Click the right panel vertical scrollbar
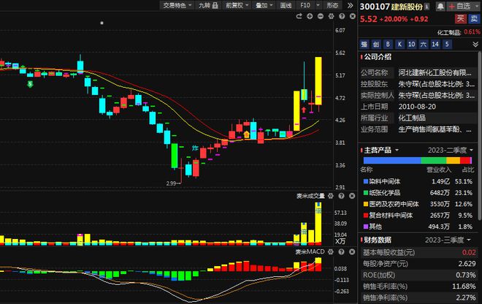This screenshot has height=304, width=482. tap(479, 135)
